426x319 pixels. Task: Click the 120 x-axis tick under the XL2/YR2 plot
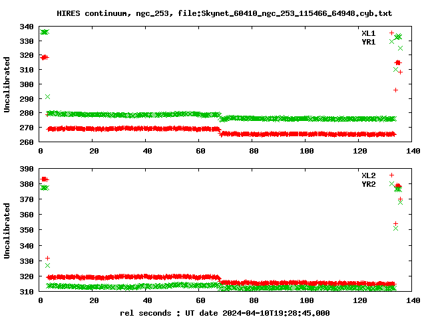[360, 300]
